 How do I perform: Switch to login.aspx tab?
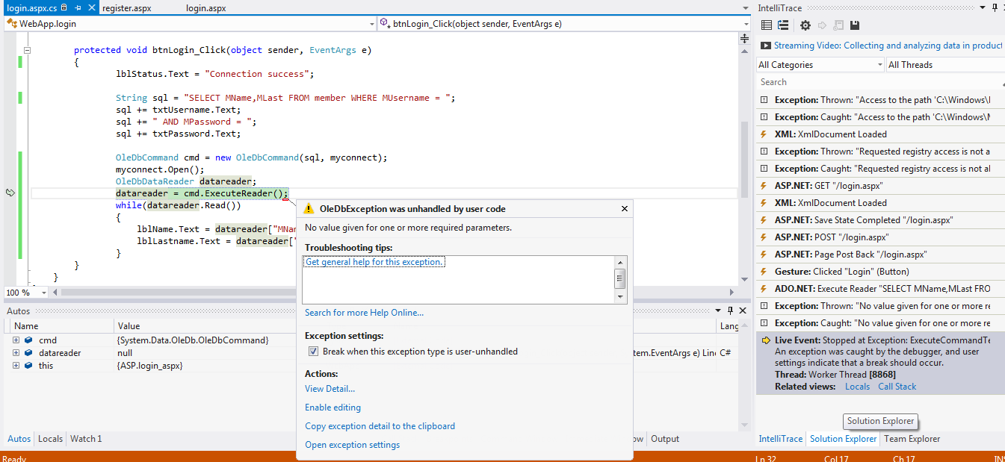coord(206,8)
